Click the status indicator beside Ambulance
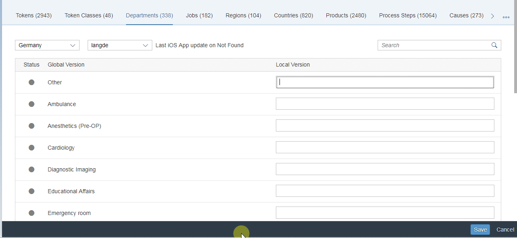 tap(32, 104)
